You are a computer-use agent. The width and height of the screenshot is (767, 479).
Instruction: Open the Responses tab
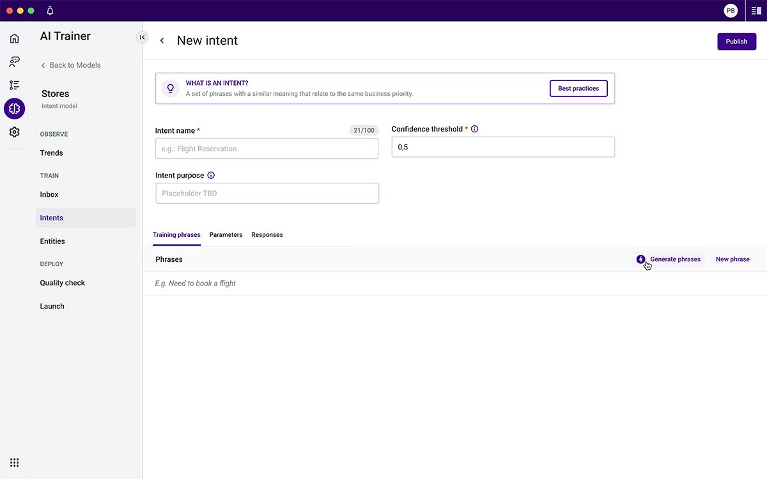pos(267,234)
